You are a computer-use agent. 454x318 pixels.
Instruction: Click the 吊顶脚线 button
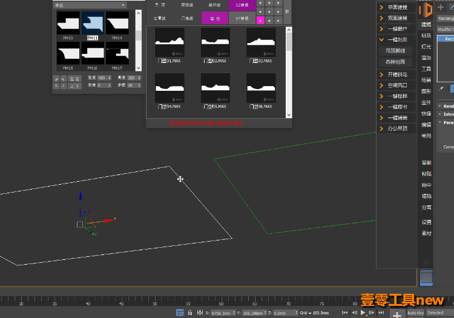coord(395,51)
